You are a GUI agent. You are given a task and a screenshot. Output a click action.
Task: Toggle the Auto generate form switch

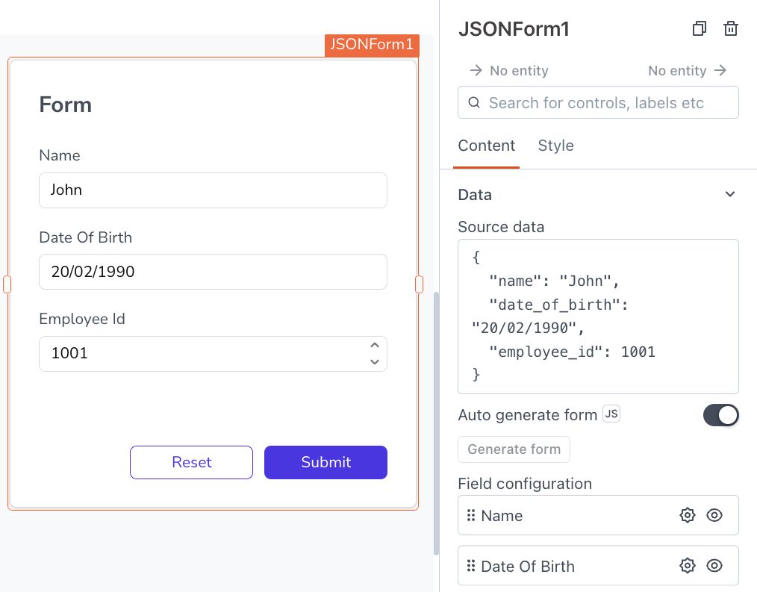(720, 415)
